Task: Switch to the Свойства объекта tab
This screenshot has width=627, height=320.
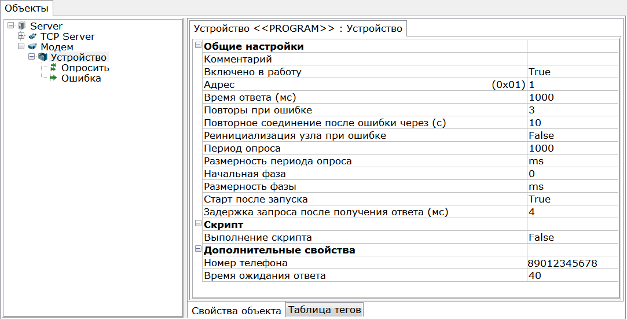Action: pyautogui.click(x=236, y=311)
